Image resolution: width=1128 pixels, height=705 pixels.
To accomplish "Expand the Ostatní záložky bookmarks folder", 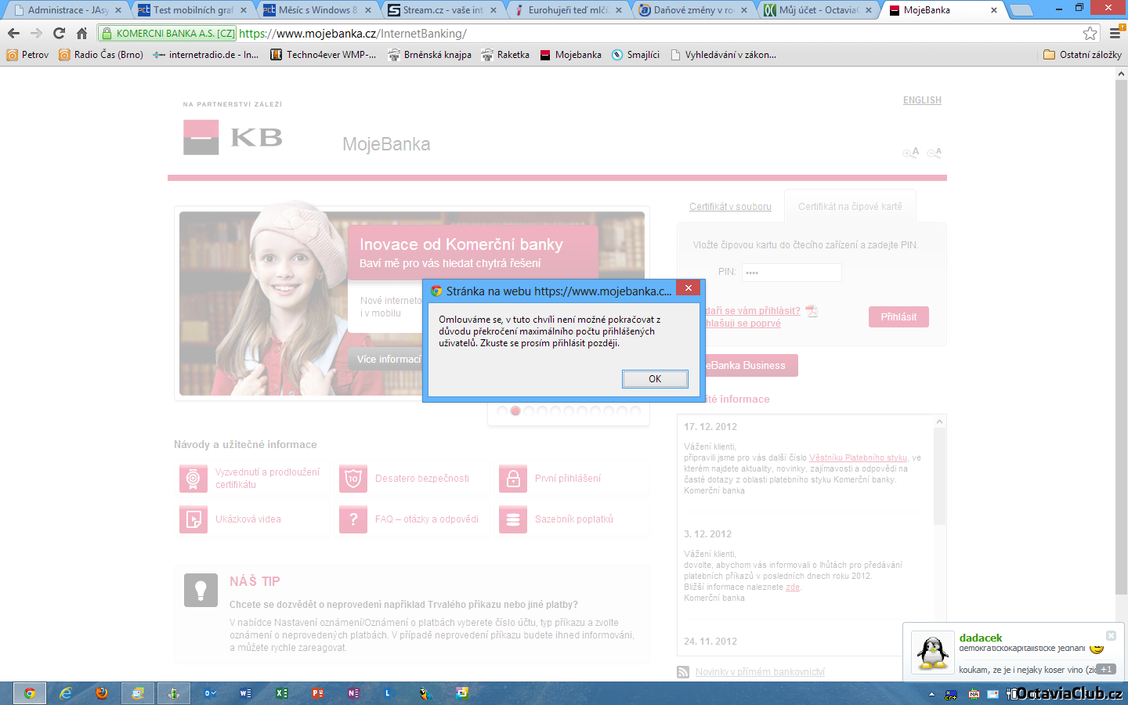I will click(1083, 55).
